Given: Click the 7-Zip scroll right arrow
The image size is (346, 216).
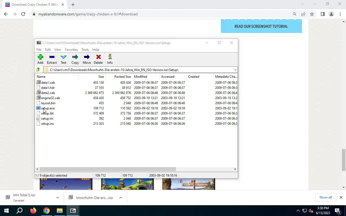Looking at the screenshot, I should (x=235, y=169).
